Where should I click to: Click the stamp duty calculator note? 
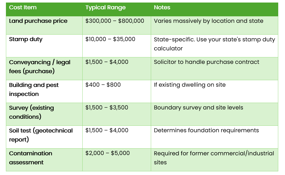click(x=214, y=44)
